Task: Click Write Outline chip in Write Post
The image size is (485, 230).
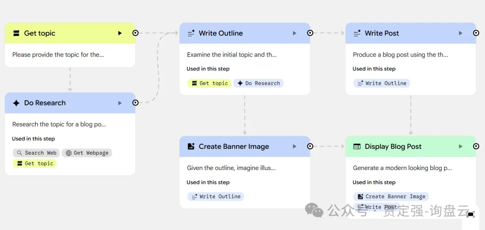Action: pyautogui.click(x=381, y=83)
